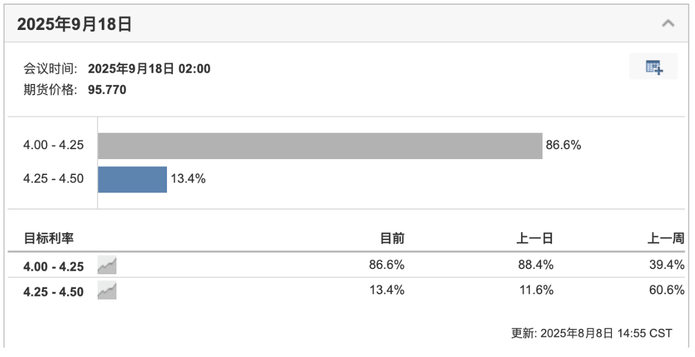Click the 95.770 futures price value
This screenshot has width=695, height=357.
[x=107, y=90]
